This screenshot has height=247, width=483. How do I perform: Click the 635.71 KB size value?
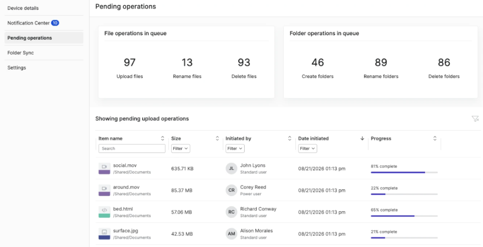pyautogui.click(x=182, y=169)
